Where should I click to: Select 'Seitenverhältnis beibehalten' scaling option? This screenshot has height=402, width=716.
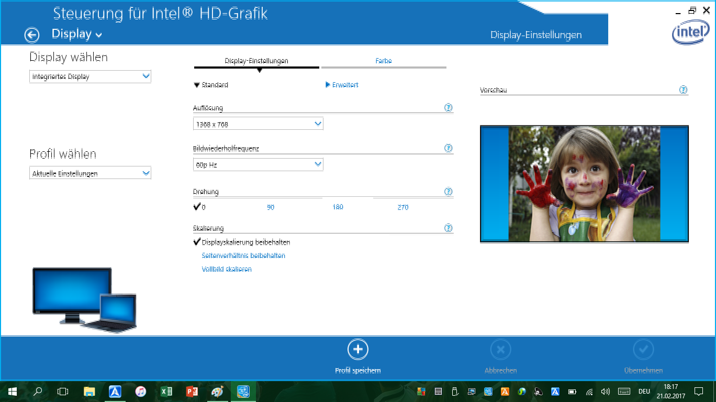[243, 256]
